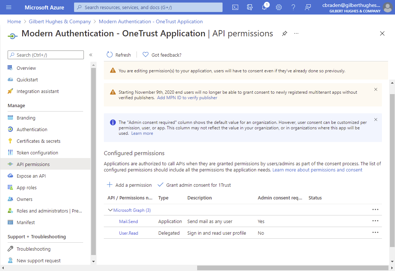Open the Help question mark menu
This screenshot has height=271, width=395.
[x=293, y=7]
